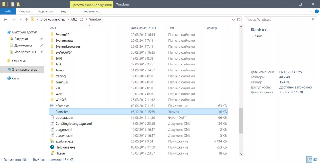Open the Help question mark icon

[316, 12]
